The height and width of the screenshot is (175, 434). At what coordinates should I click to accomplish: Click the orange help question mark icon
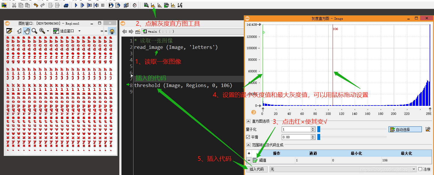coord(254,112)
